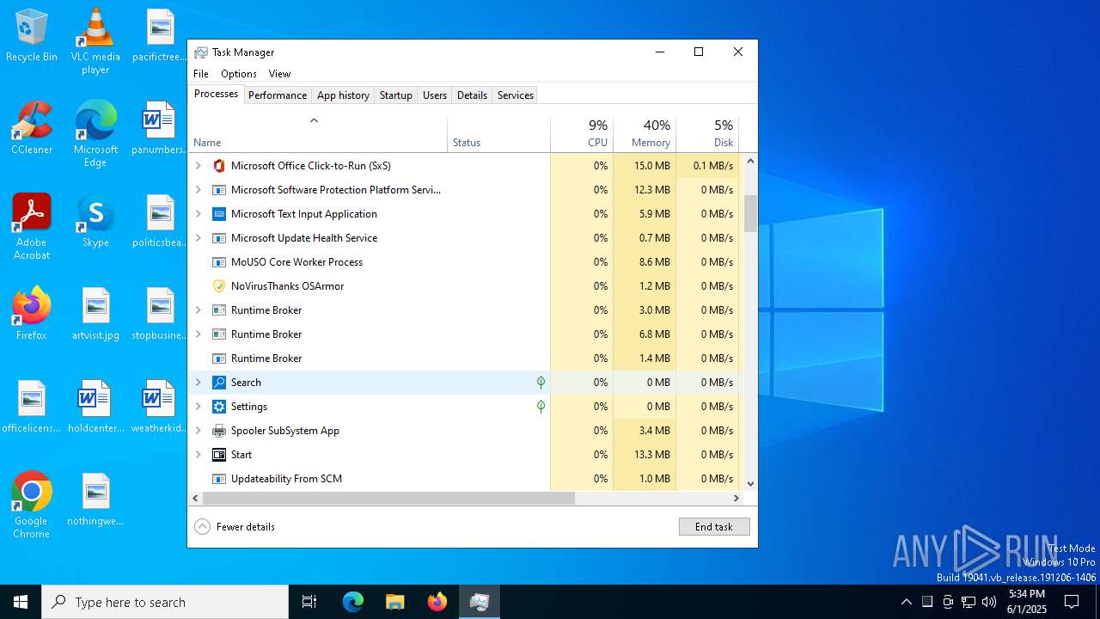Expand the Runtime Broker row using 3.0 MB
This screenshot has width=1100, height=619.
pyautogui.click(x=199, y=310)
